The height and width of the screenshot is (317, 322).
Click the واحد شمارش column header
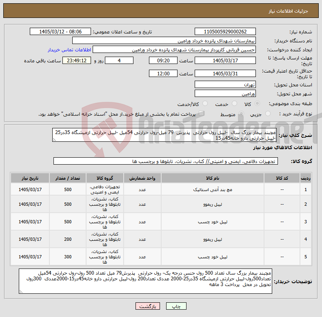click(142, 178)
